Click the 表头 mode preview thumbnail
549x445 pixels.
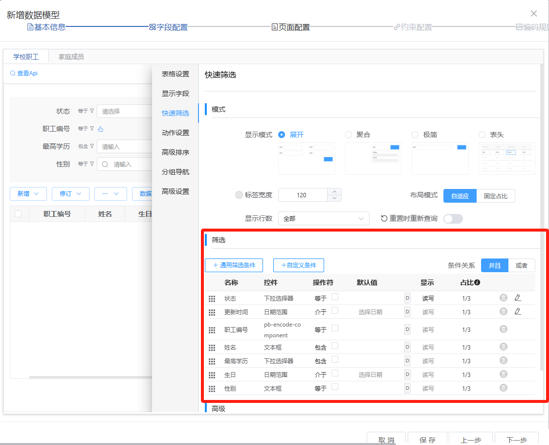(x=506, y=159)
